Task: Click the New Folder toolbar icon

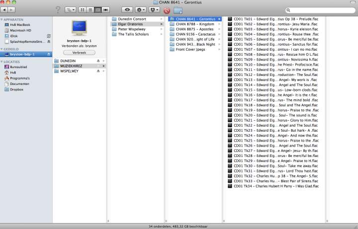Action: click(178, 10)
